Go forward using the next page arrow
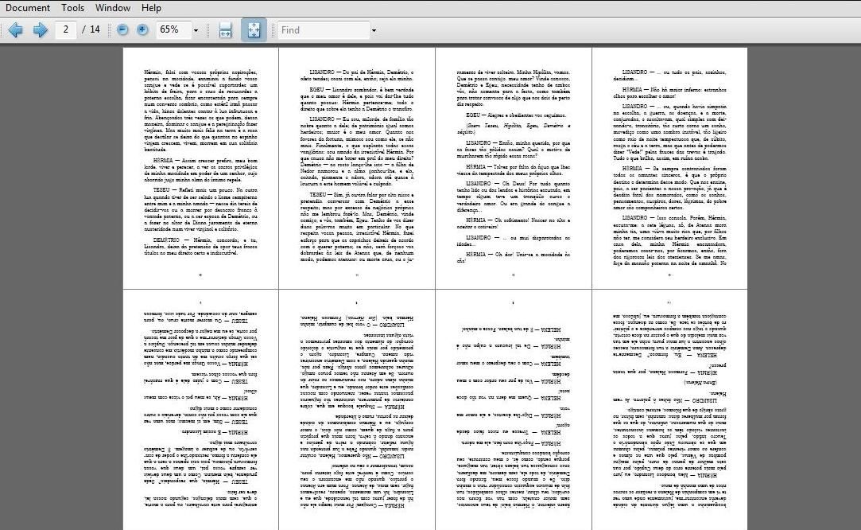861x530 pixels. [x=40, y=29]
